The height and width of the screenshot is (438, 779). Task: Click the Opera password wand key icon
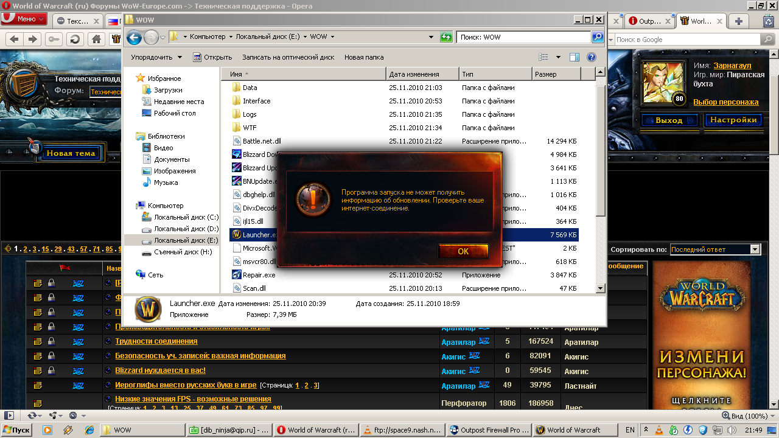click(54, 40)
